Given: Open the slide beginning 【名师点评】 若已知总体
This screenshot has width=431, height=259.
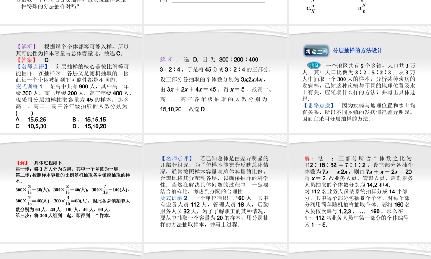Looking at the screenshot, I should (x=215, y=188).
